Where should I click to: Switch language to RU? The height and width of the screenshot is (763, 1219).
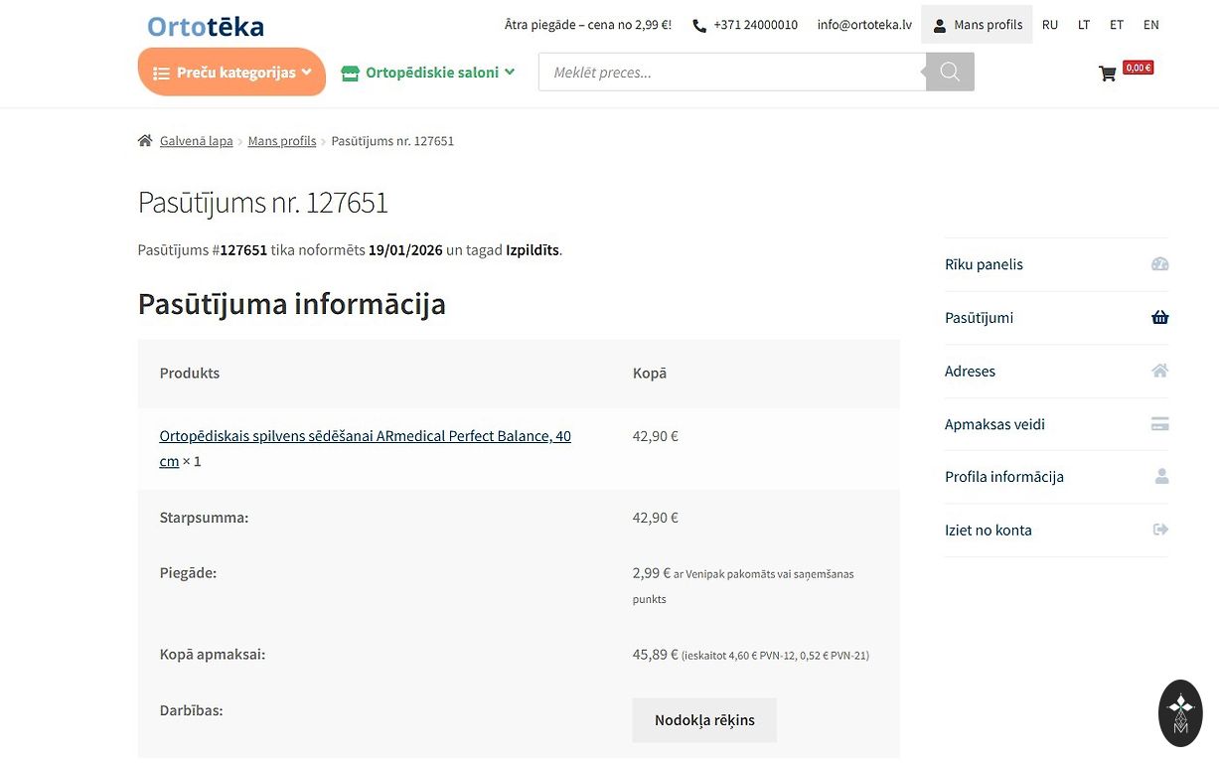click(x=1050, y=25)
